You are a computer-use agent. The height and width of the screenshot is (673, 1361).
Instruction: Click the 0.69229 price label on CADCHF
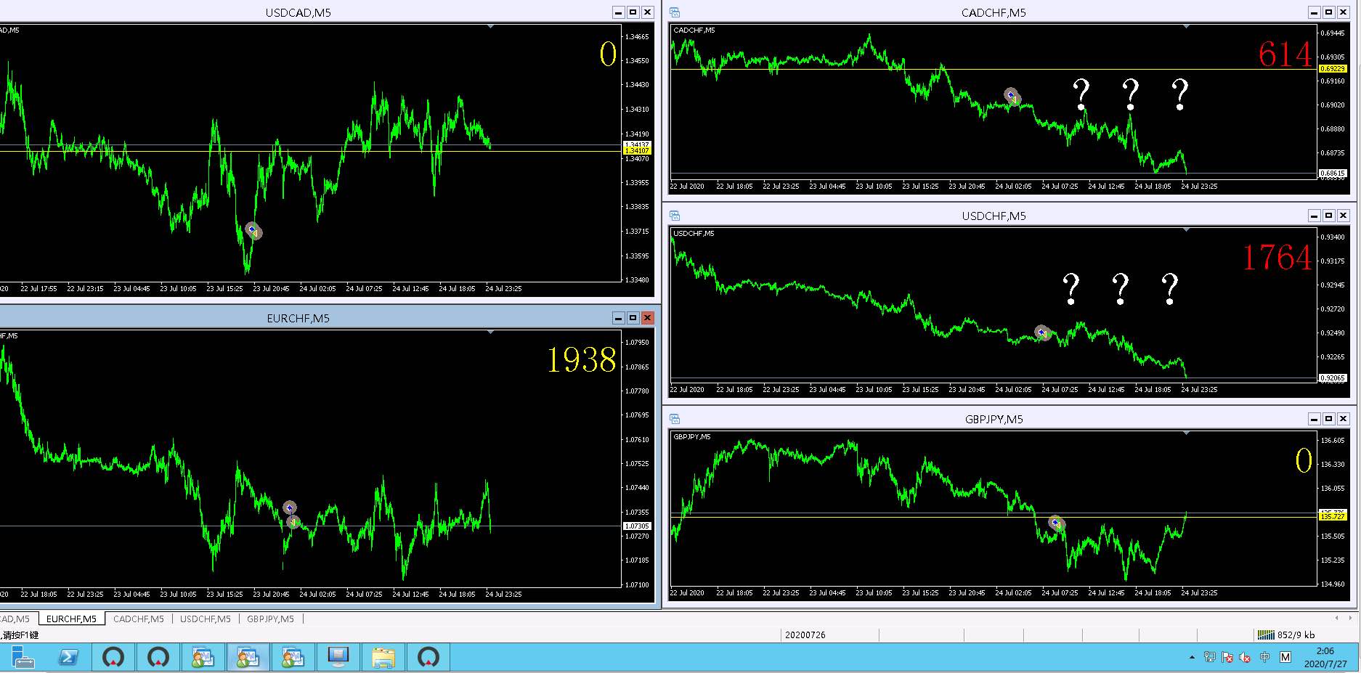(x=1333, y=69)
